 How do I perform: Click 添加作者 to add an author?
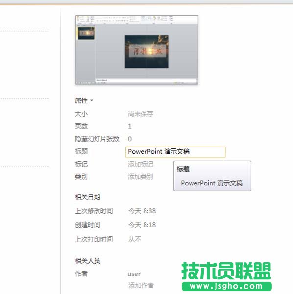coord(141,286)
